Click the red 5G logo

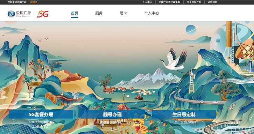point(42,14)
